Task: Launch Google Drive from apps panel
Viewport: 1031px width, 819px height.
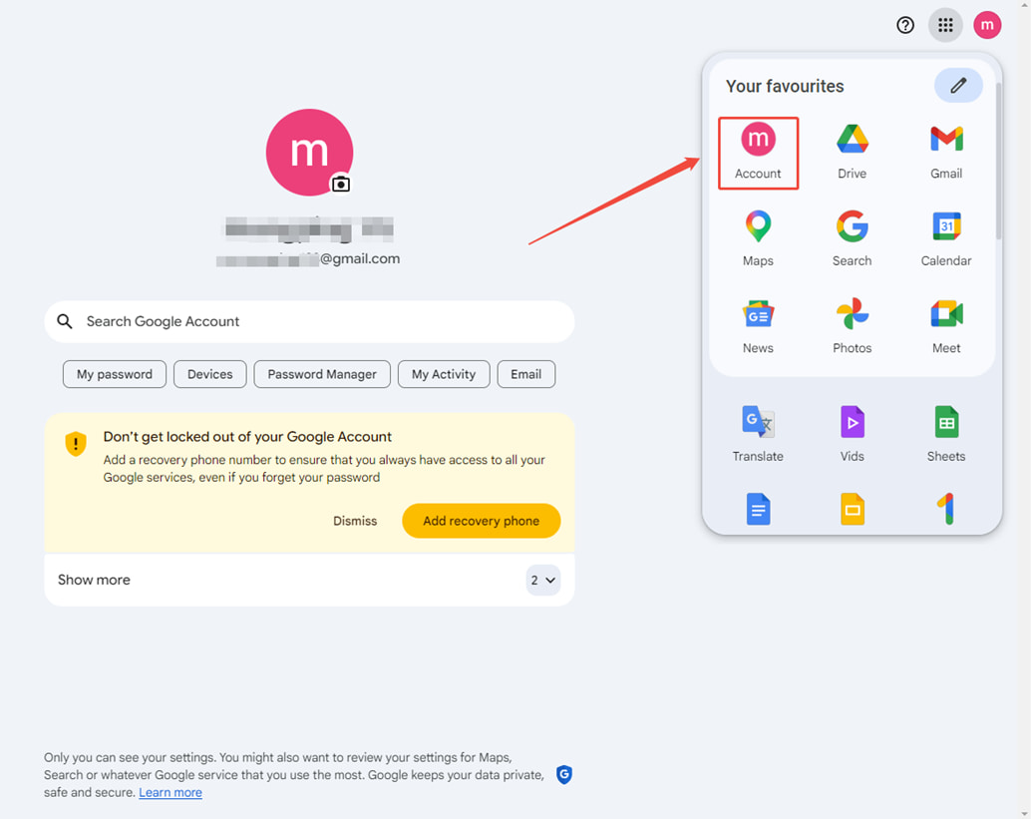Action: 853,153
